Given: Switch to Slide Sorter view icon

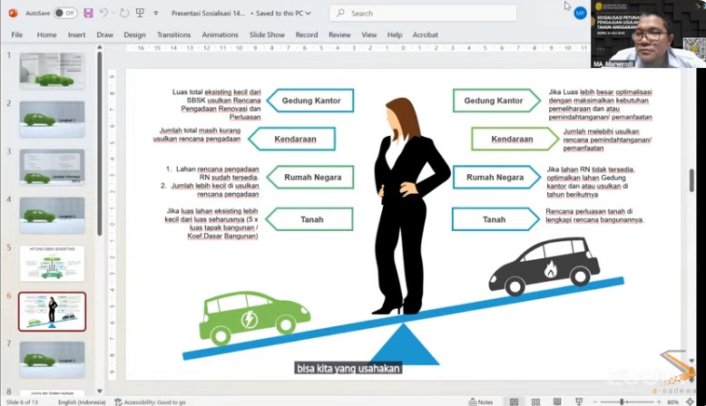Looking at the screenshot, I should (x=535, y=402).
